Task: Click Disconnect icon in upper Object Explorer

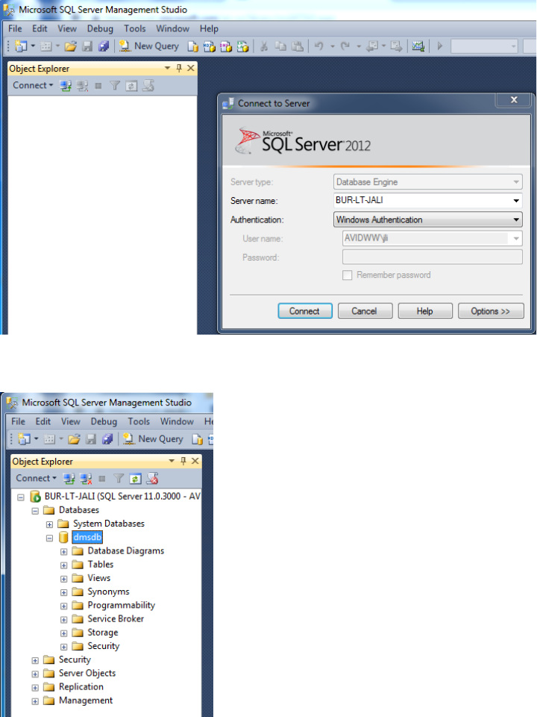Action: point(82,85)
